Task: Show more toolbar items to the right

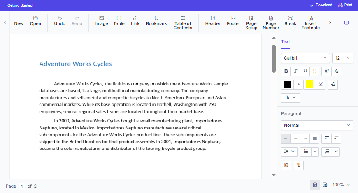Action: coord(330,23)
